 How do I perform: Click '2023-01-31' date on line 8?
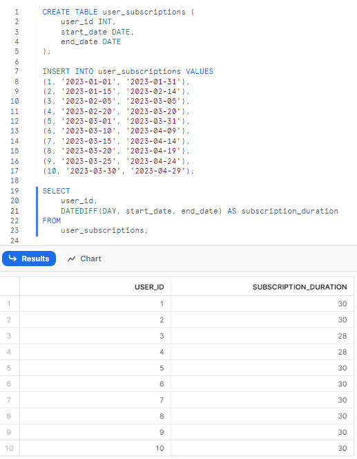tap(154, 82)
